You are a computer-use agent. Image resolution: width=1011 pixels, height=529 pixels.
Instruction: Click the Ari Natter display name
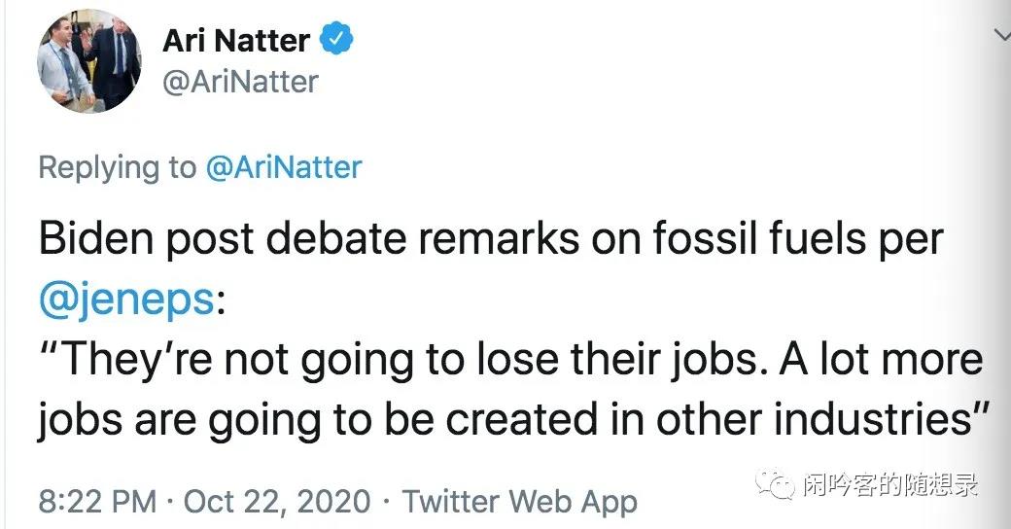click(236, 40)
